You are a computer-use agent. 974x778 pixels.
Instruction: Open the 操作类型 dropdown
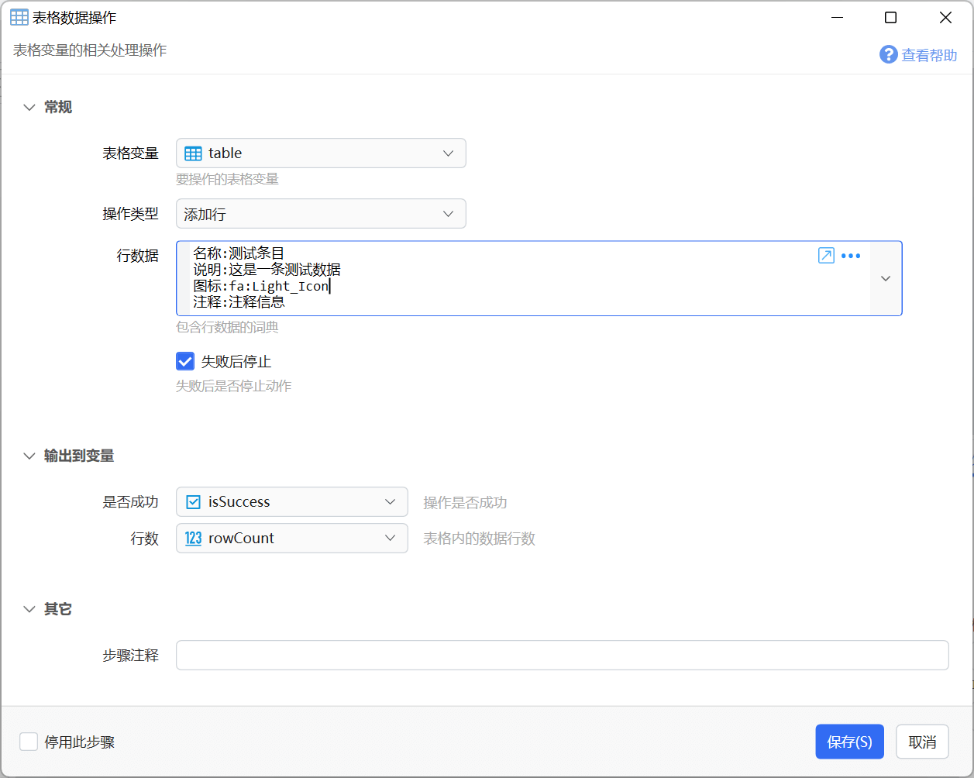(448, 214)
